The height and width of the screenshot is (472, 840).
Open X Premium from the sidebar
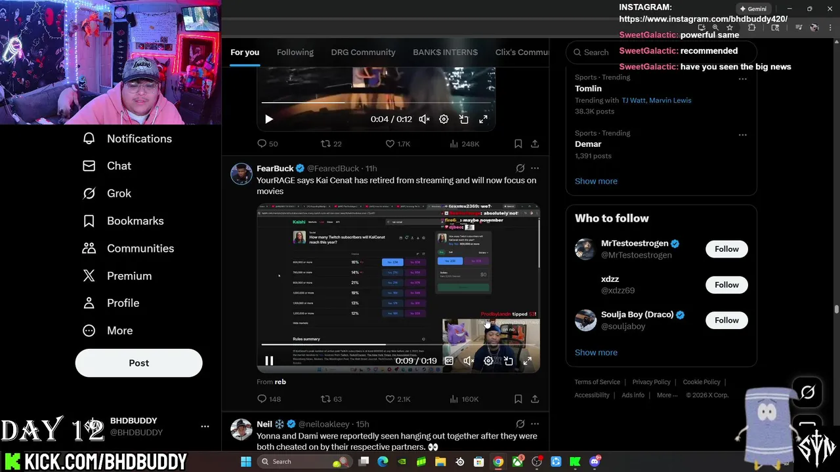[x=117, y=276]
